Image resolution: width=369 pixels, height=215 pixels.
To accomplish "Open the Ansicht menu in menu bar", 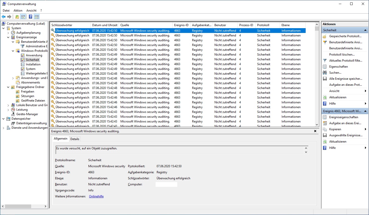I will 31,11.
